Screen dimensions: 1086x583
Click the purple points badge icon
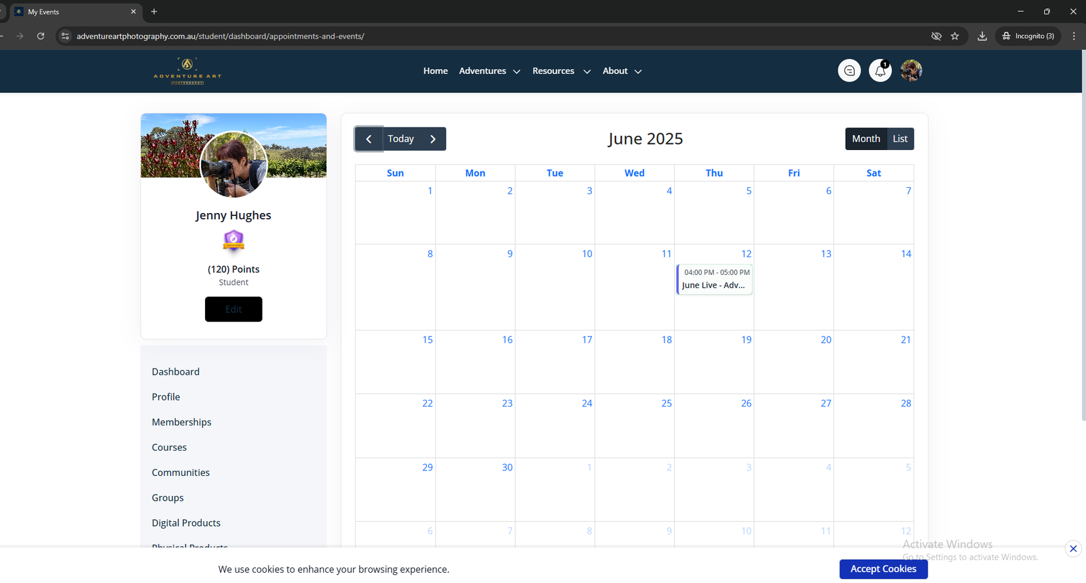point(233,240)
